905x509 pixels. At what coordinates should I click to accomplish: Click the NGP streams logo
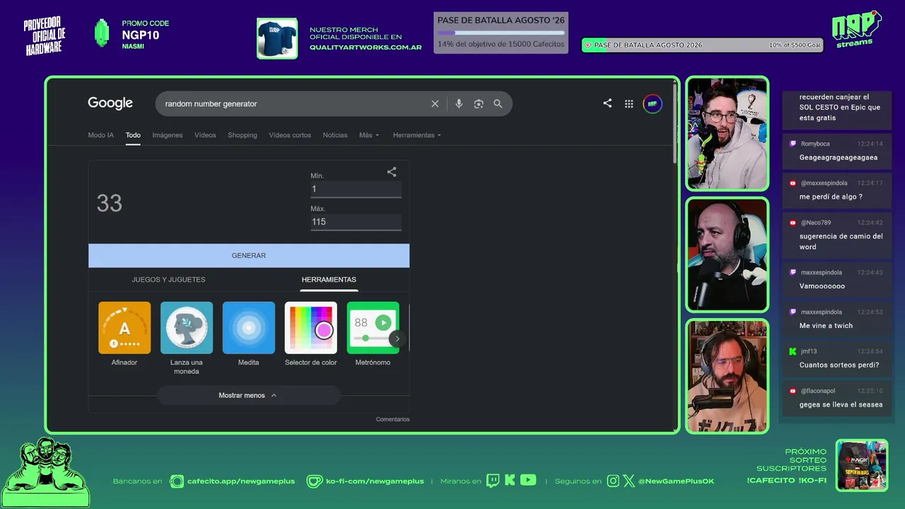[856, 30]
